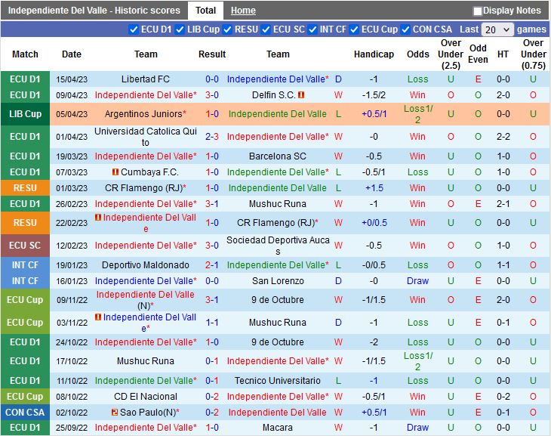Click the 0-1 result versus Tecnico Universitario
Screen dimensions: 551x436
212,380
